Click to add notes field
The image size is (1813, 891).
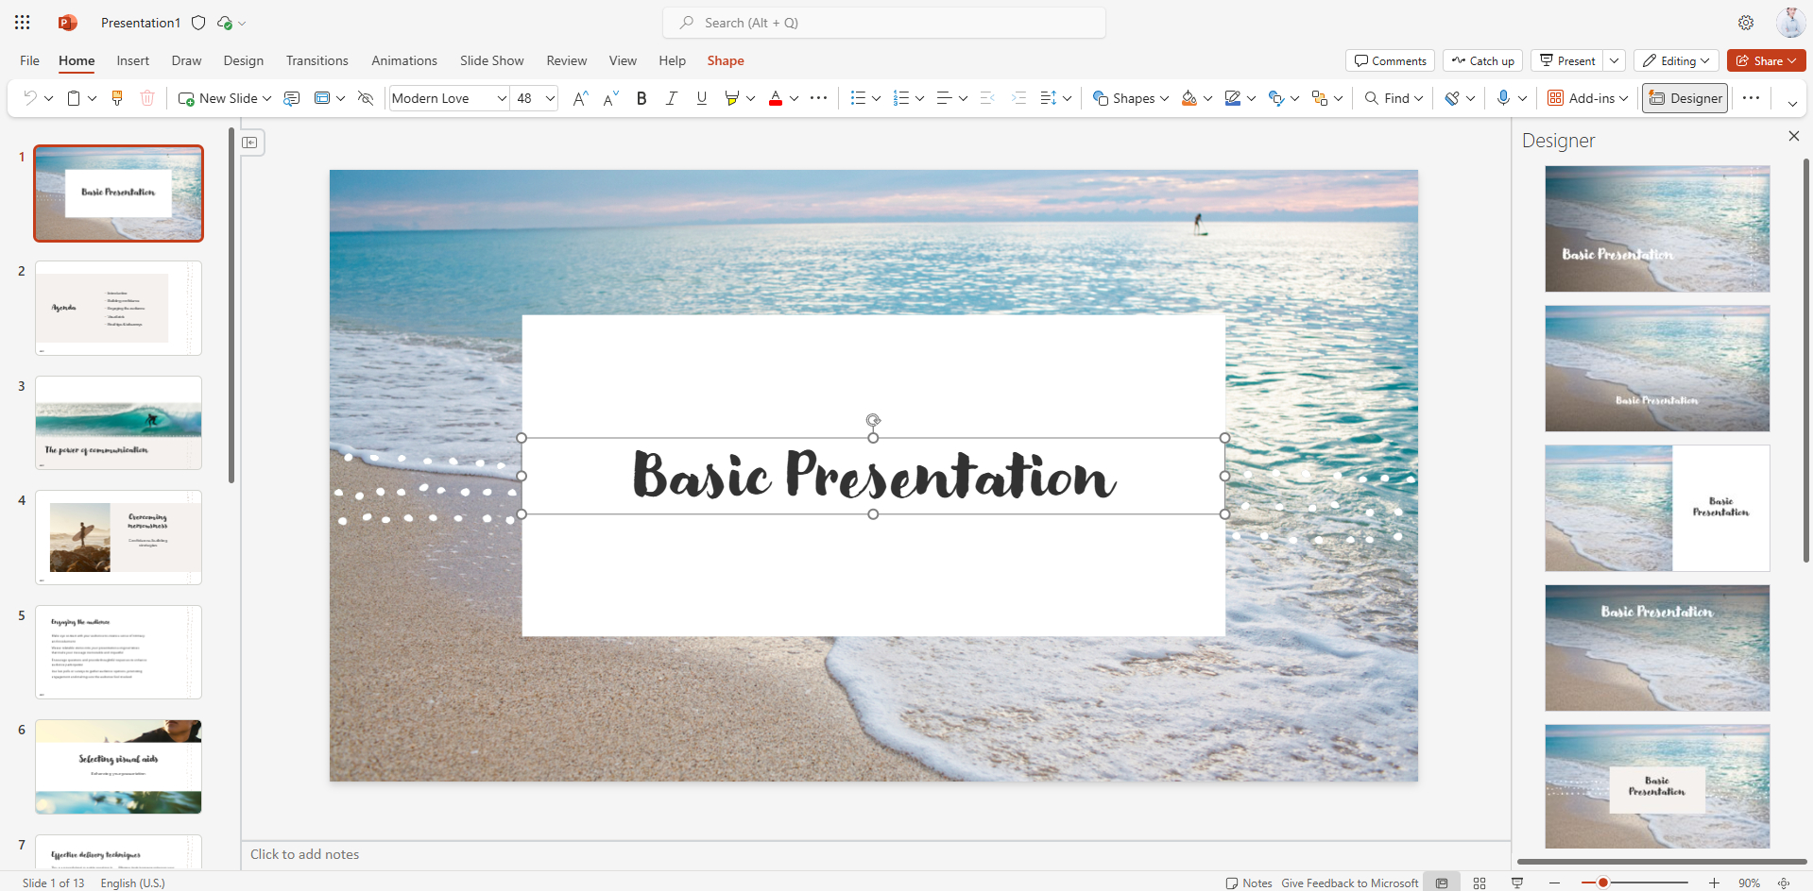[x=876, y=854]
